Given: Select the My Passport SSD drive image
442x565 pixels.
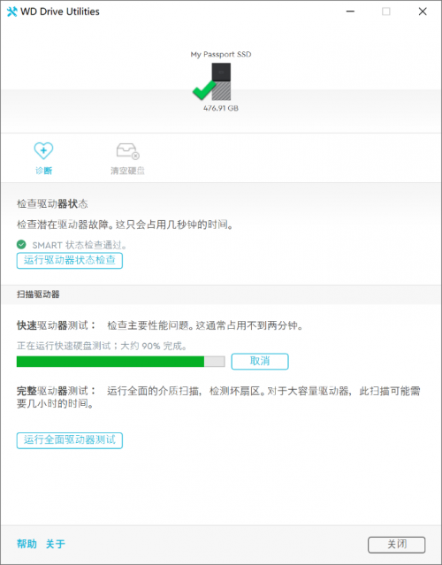Looking at the screenshot, I should coord(221,81).
